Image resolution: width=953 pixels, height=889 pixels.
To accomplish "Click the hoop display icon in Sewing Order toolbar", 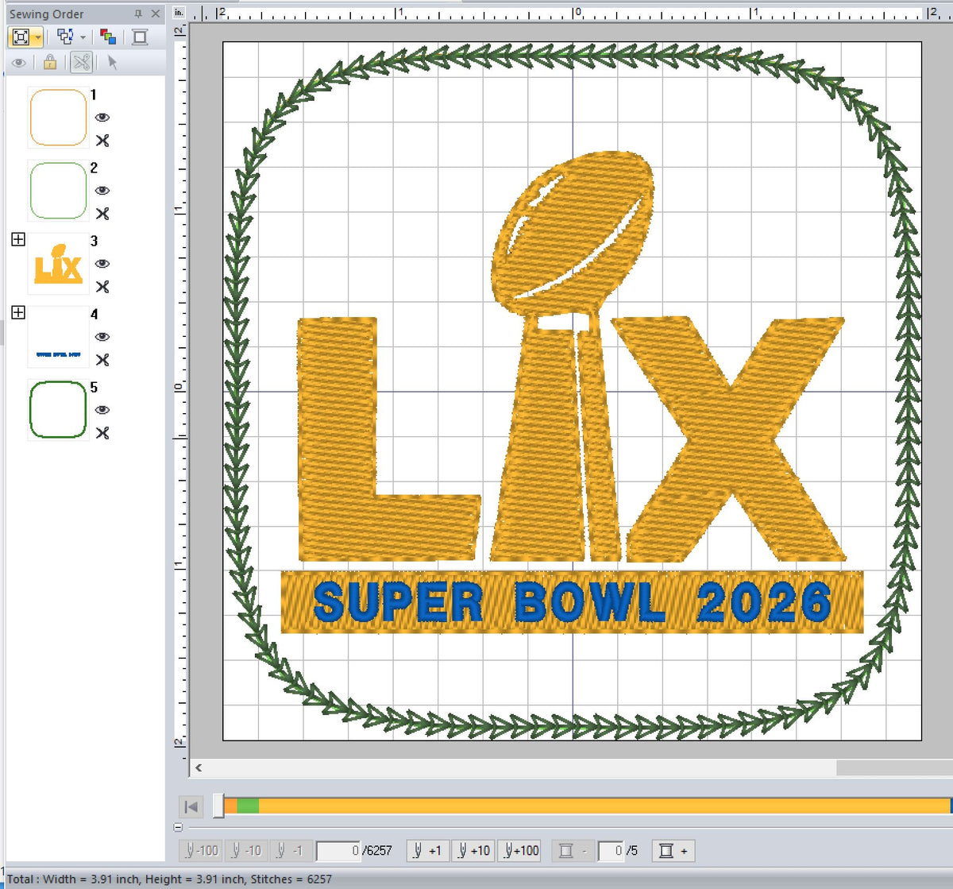I will click(x=140, y=36).
